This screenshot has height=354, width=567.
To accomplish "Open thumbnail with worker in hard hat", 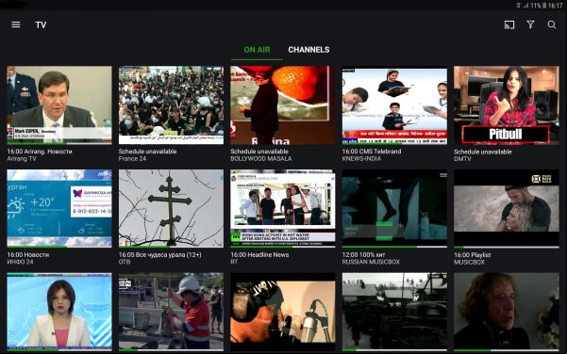I will pyautogui.click(x=171, y=312).
